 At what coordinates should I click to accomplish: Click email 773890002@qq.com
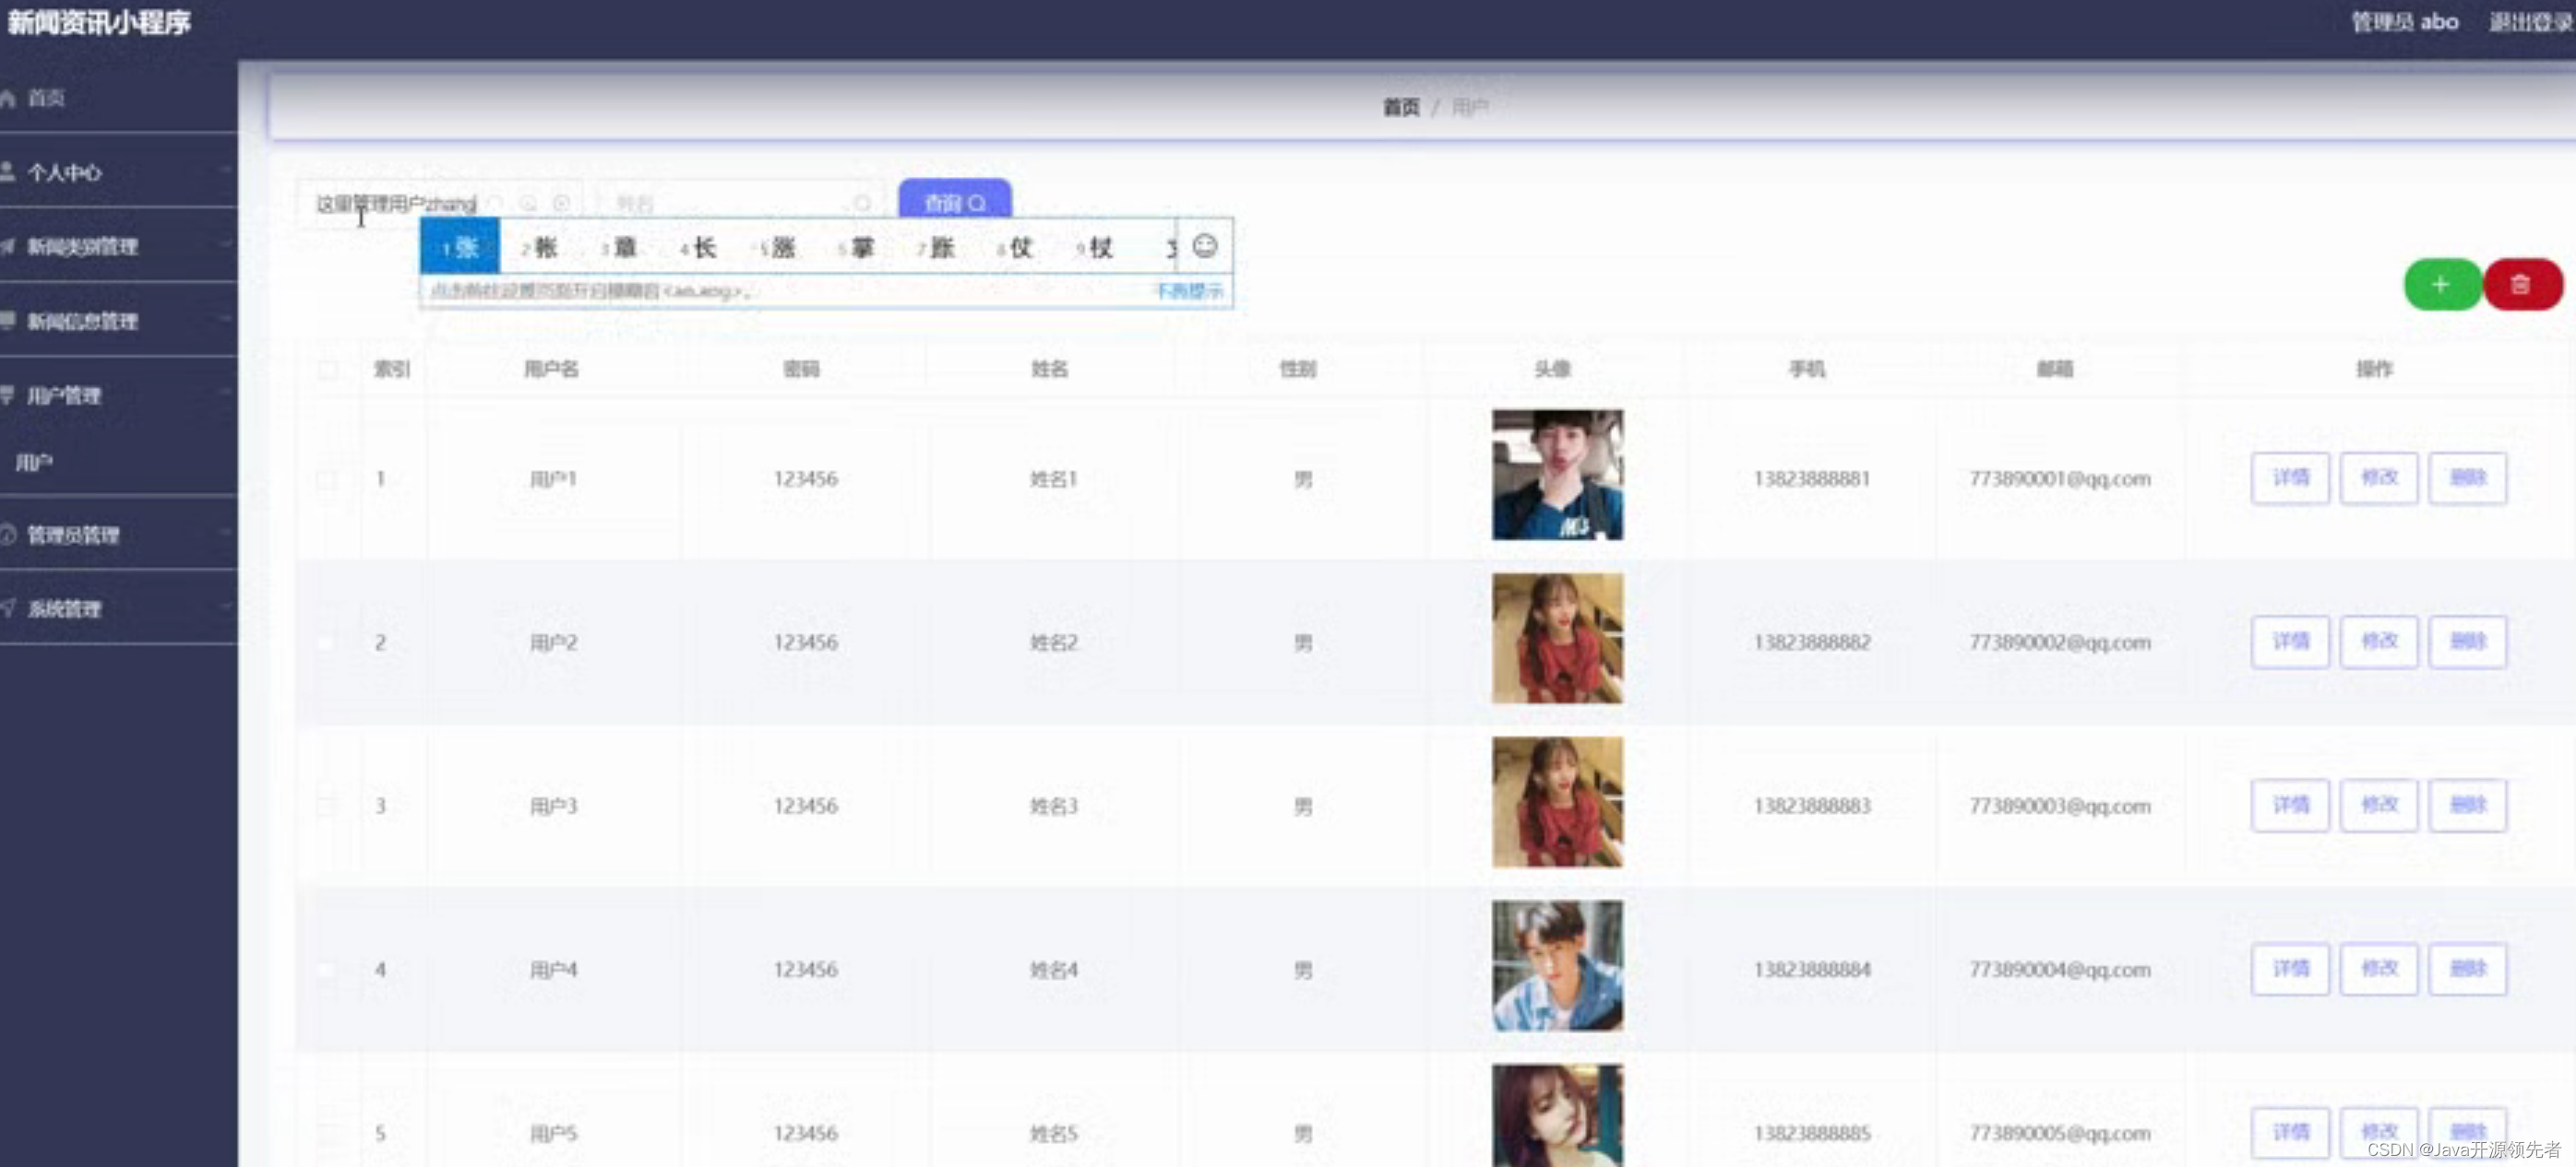point(2059,642)
